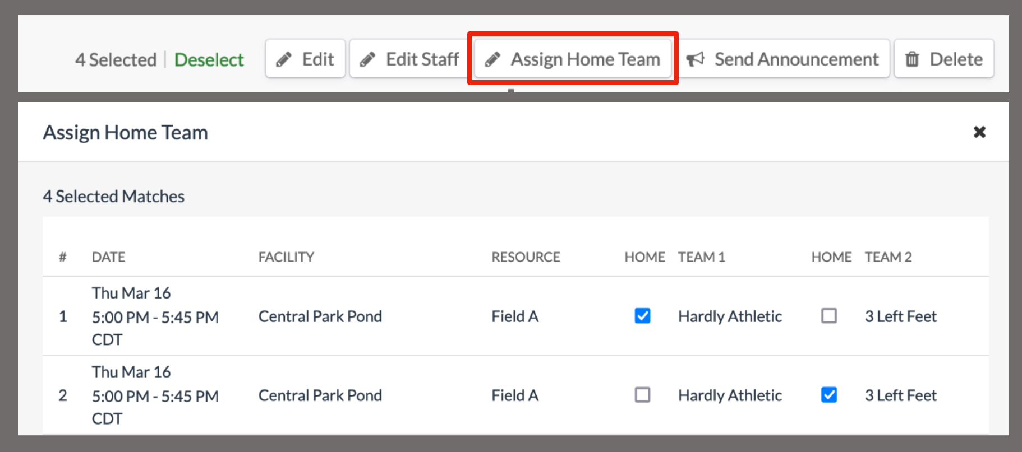The height and width of the screenshot is (452, 1022).
Task: Select Central Park Pond in match 1
Action: pos(320,316)
